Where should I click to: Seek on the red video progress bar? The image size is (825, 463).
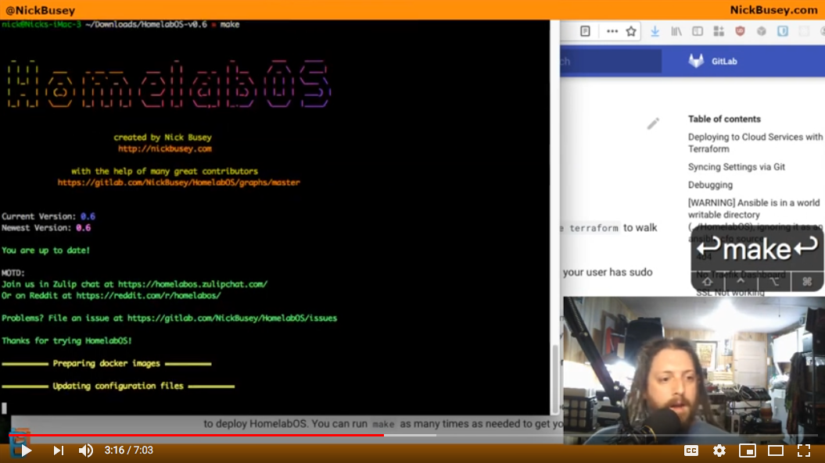[197, 435]
